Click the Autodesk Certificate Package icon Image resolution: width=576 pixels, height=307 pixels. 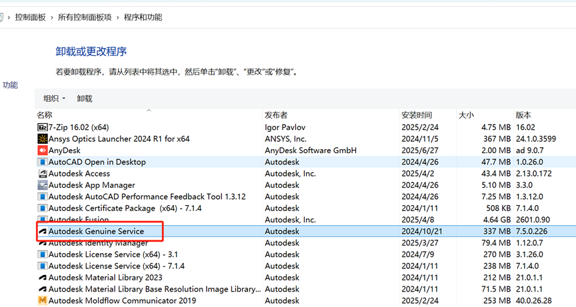(43, 208)
